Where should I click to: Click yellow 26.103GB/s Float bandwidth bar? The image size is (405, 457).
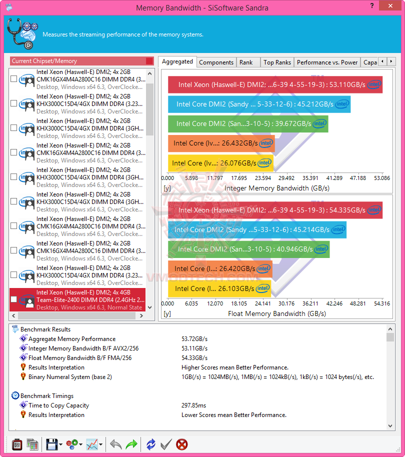coord(219,288)
